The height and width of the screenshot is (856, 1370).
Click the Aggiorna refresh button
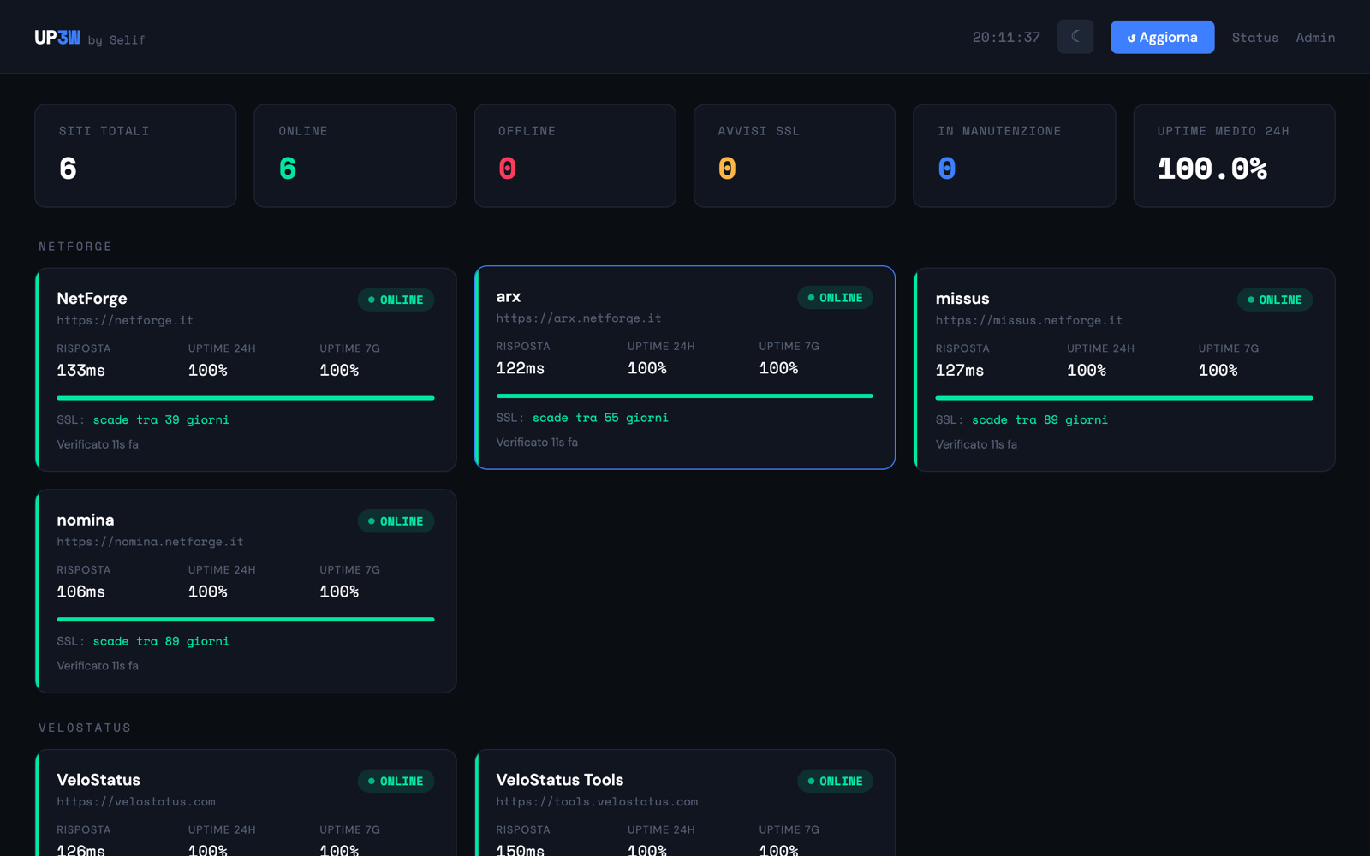pos(1162,37)
